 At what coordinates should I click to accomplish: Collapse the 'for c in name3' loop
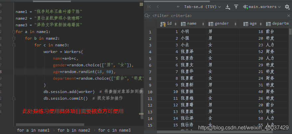click(x=14, y=45)
